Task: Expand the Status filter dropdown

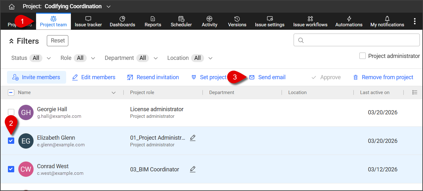Action: click(x=48, y=58)
